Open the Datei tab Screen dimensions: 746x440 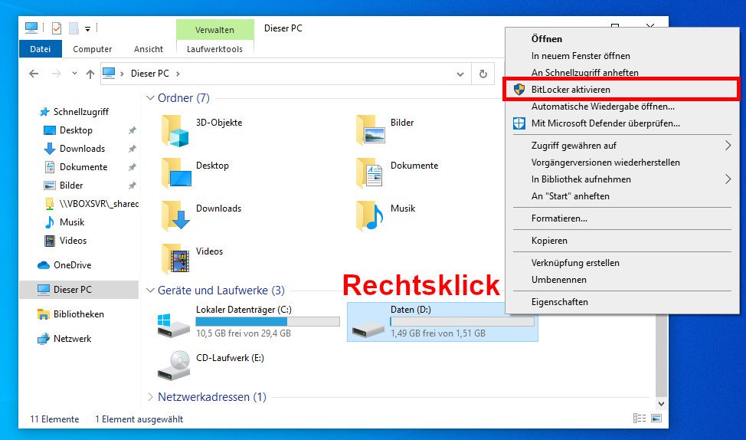pyautogui.click(x=41, y=49)
